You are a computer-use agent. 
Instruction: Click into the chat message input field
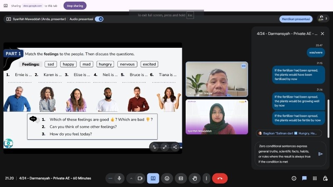pos(286,154)
